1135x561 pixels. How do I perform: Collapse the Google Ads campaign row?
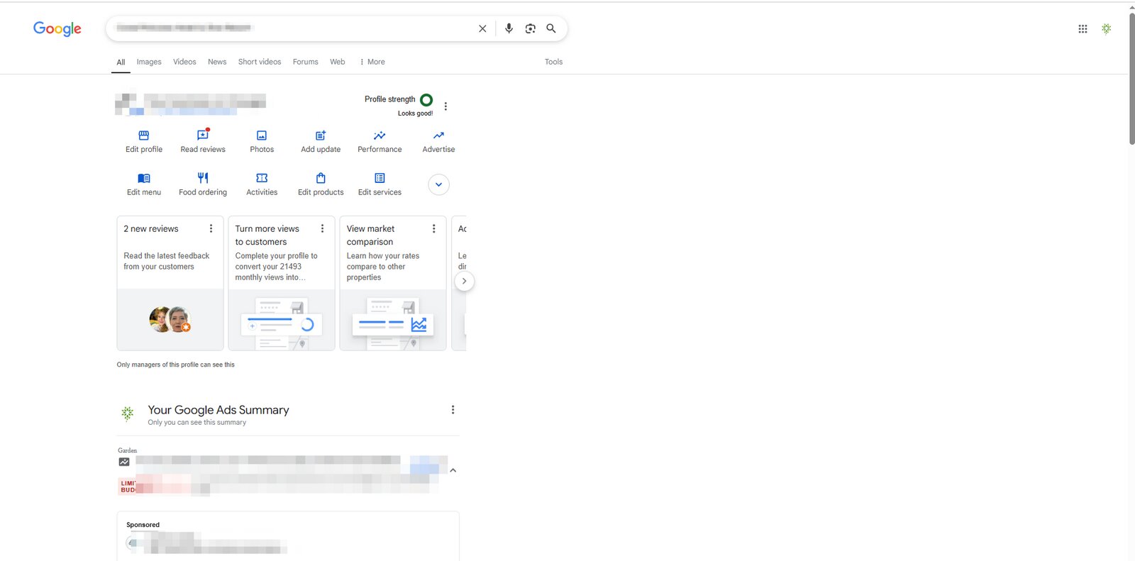click(453, 470)
